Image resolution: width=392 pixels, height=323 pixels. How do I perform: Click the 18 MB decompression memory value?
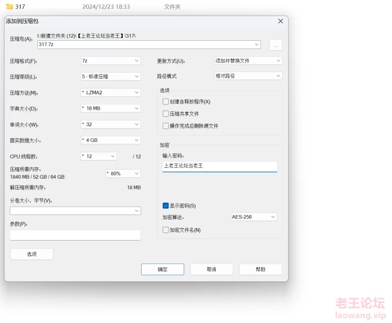pos(134,188)
